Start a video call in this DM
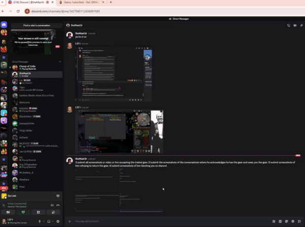Screen dimensions: 305x227 [294, 24]
